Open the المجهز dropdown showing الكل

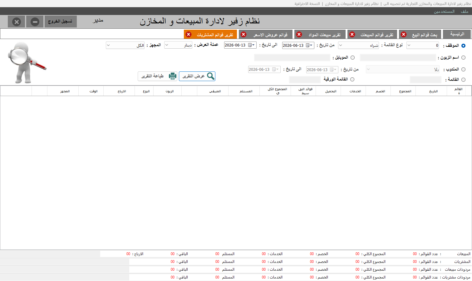pyautogui.click(x=125, y=45)
